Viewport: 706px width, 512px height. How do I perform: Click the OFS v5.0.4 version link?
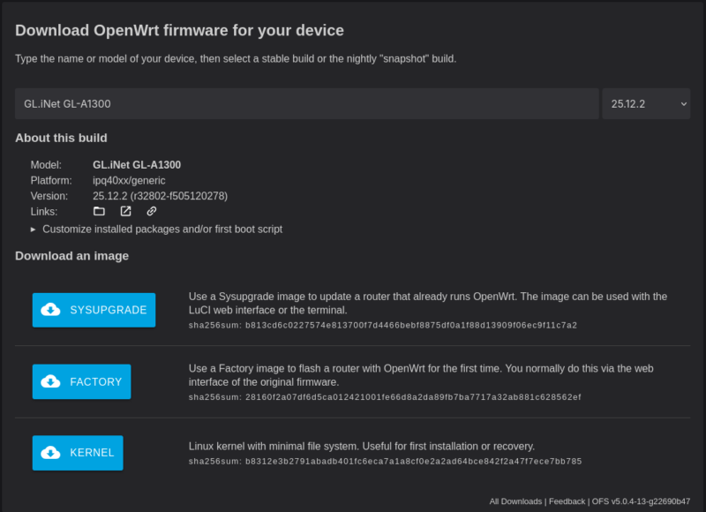641,501
